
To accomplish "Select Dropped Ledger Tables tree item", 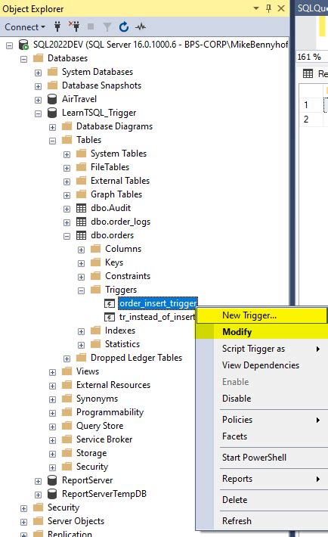I will [136, 358].
